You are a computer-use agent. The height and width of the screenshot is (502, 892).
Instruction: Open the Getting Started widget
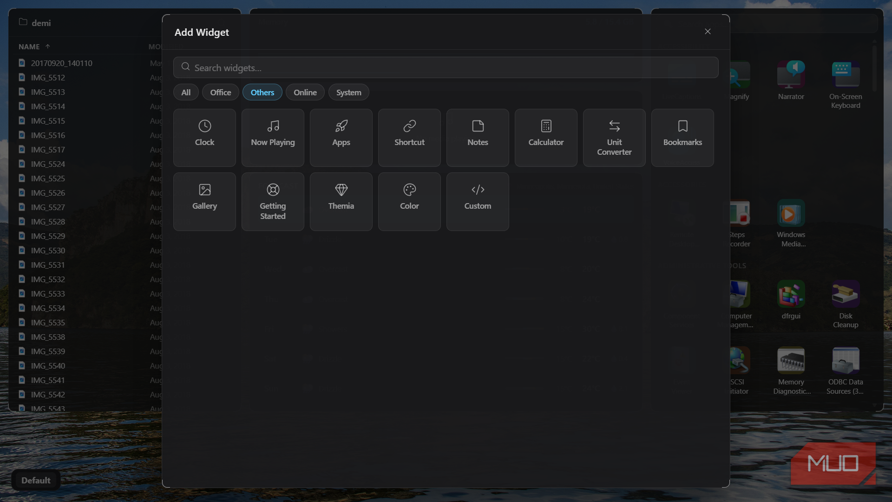(273, 202)
